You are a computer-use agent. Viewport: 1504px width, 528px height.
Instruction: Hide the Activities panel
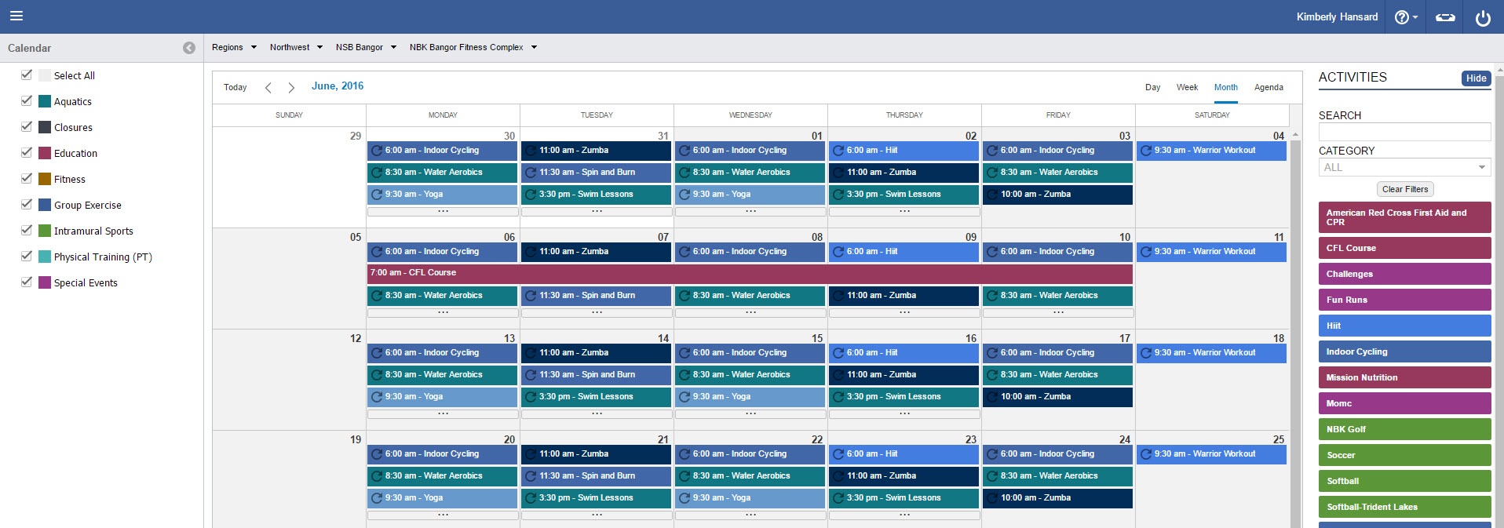pos(1476,78)
